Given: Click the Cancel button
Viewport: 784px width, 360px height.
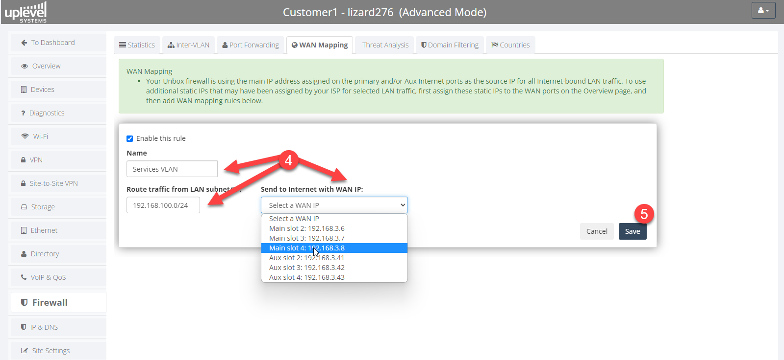Looking at the screenshot, I should [596, 231].
